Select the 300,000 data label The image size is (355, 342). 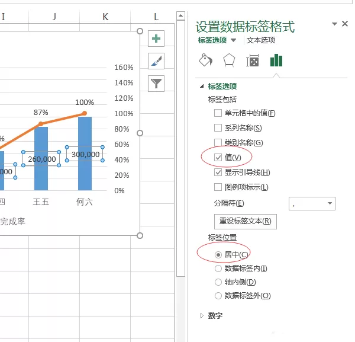(x=85, y=155)
